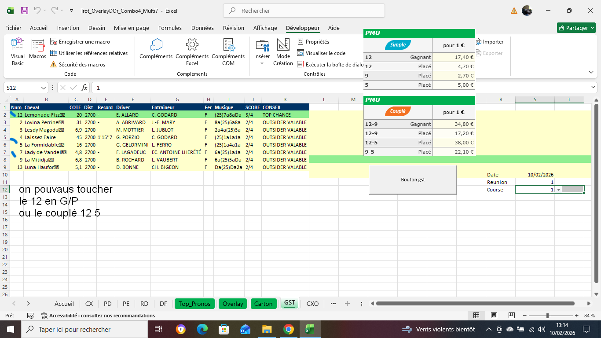This screenshot has height=338, width=601.
Task: Open the Fichier menu
Action: tap(13, 28)
